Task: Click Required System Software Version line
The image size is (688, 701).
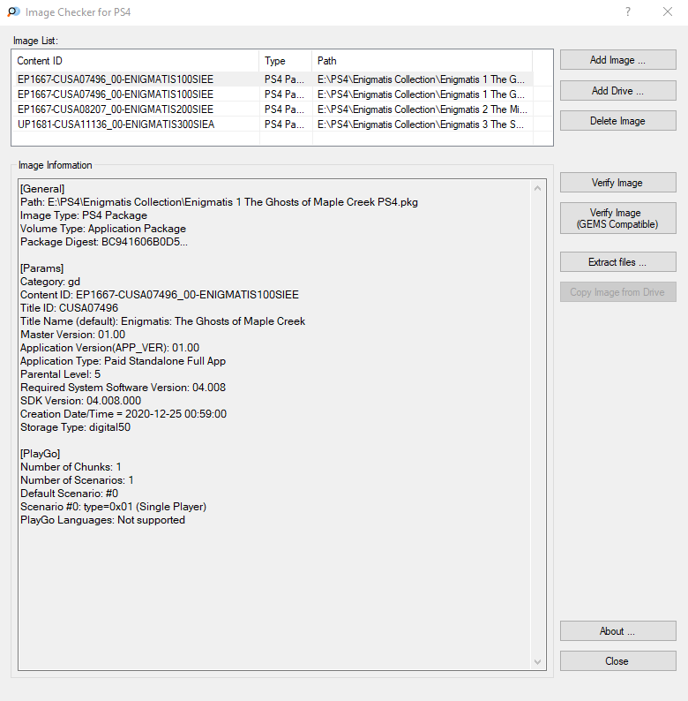Action: [x=123, y=388]
